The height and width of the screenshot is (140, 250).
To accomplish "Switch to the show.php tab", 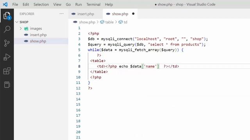I will point(120,14).
